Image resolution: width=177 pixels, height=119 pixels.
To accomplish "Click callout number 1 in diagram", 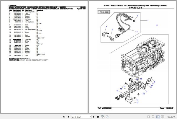I will coord(148,21).
